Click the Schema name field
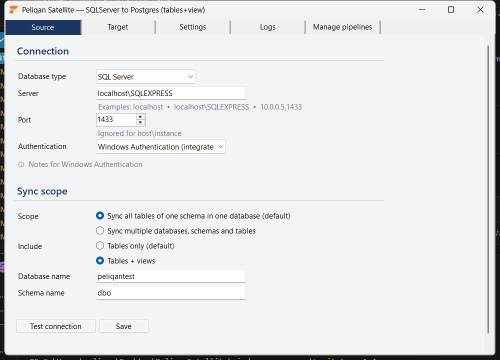This screenshot has height=360, width=500. click(x=170, y=292)
